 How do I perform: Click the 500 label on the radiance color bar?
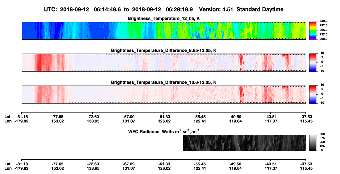[x=322, y=134]
